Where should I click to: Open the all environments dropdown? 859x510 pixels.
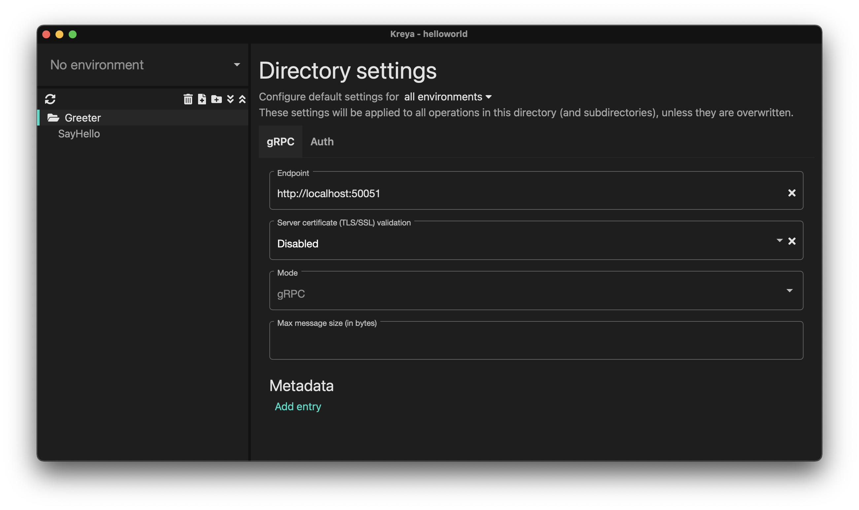click(448, 97)
